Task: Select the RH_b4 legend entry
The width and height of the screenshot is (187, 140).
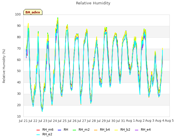Action: pyautogui.click(x=102, y=129)
